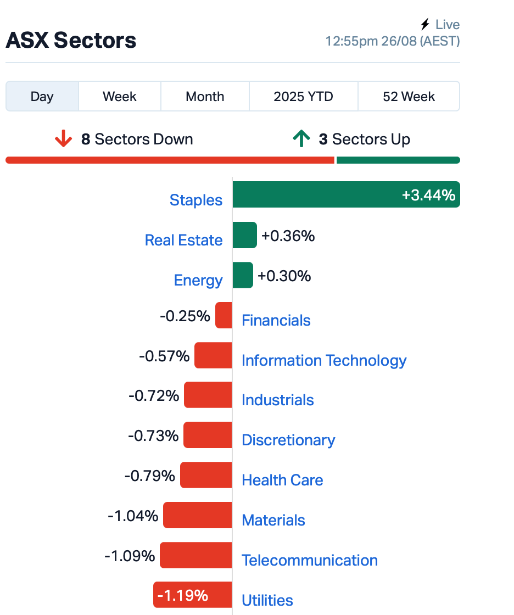Image resolution: width=514 pixels, height=615 pixels.
Task: Open the Industrials sector link
Action: [x=278, y=400]
